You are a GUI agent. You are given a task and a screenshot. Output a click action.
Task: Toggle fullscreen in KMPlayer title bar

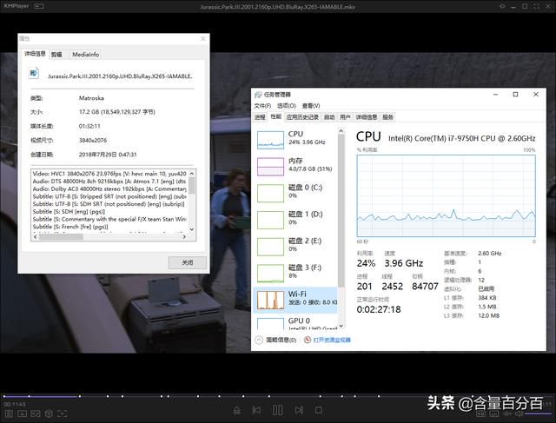pyautogui.click(x=536, y=6)
